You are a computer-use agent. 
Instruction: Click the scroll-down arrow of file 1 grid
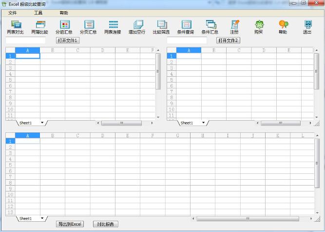tap(158, 117)
